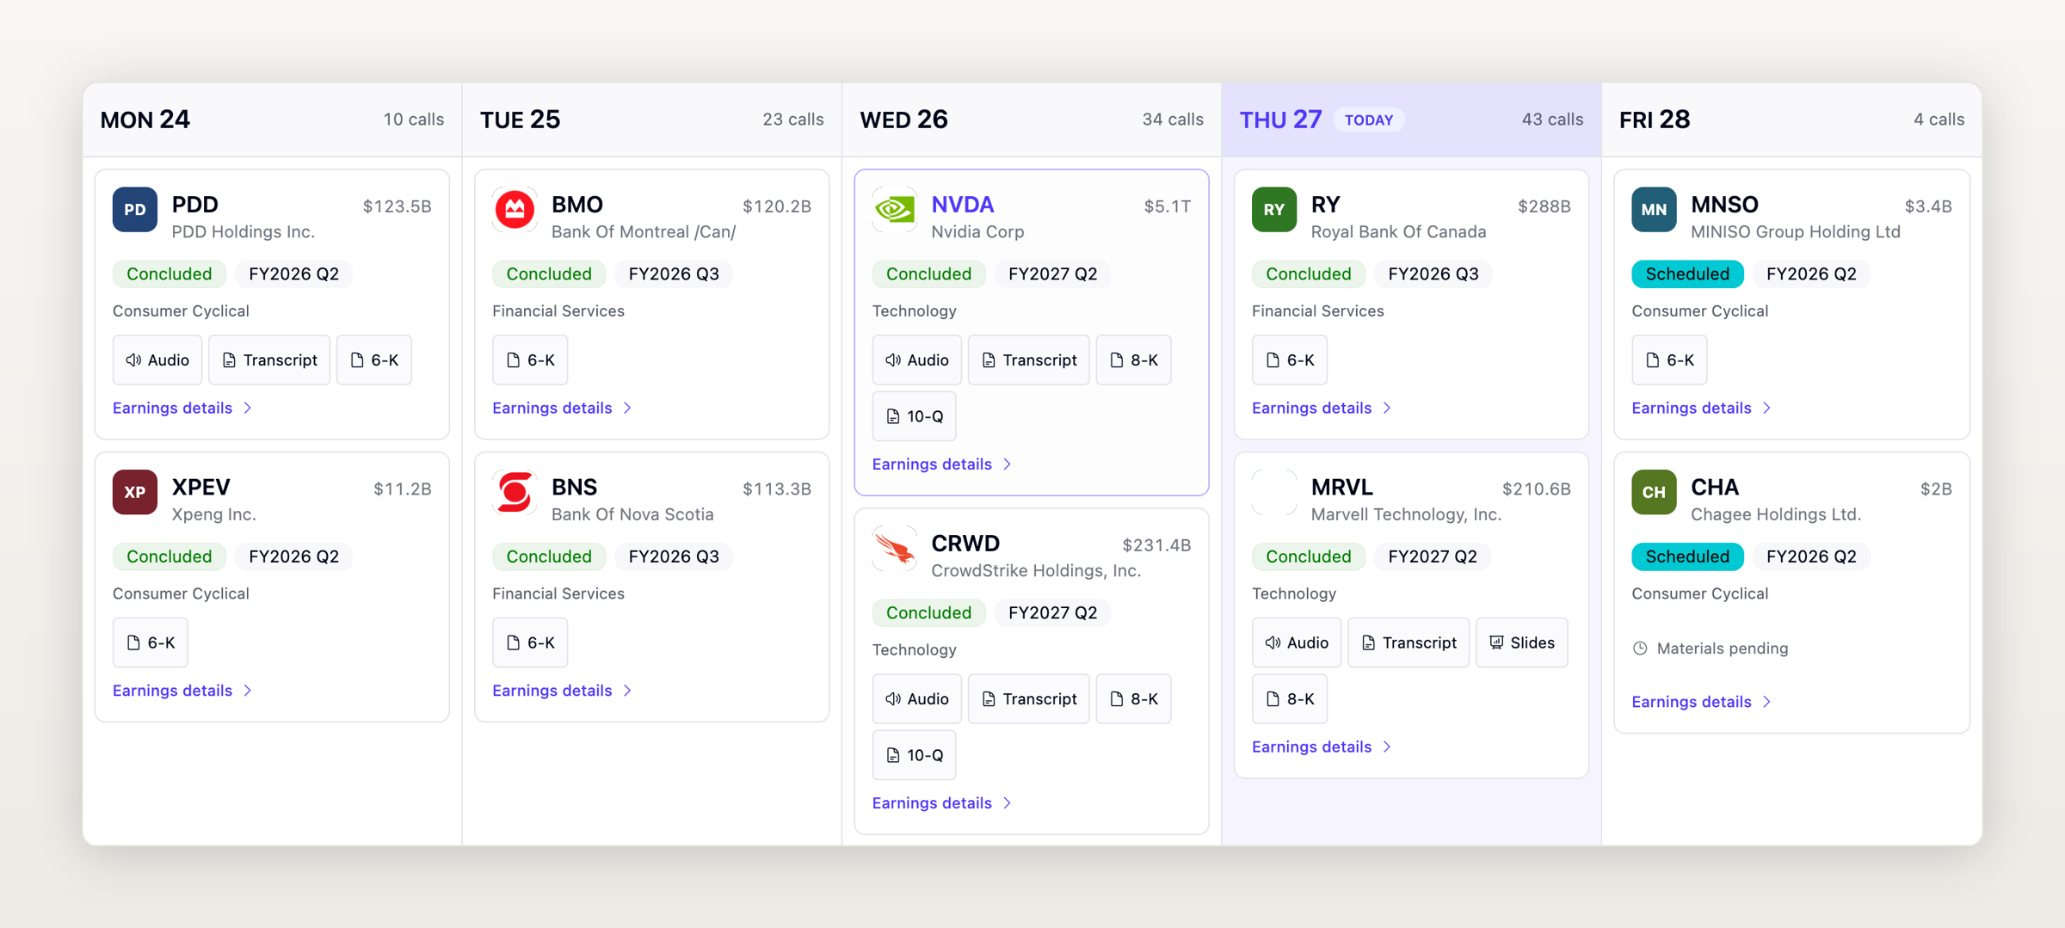Click the CrowdStrike falcon logo
Viewport: 2065px width, 928px height.
[895, 549]
